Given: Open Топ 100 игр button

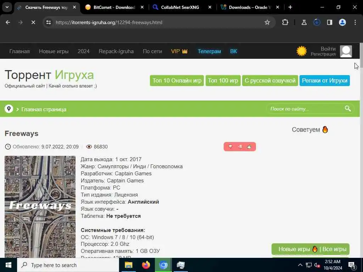Looking at the screenshot, I should pos(223,80).
